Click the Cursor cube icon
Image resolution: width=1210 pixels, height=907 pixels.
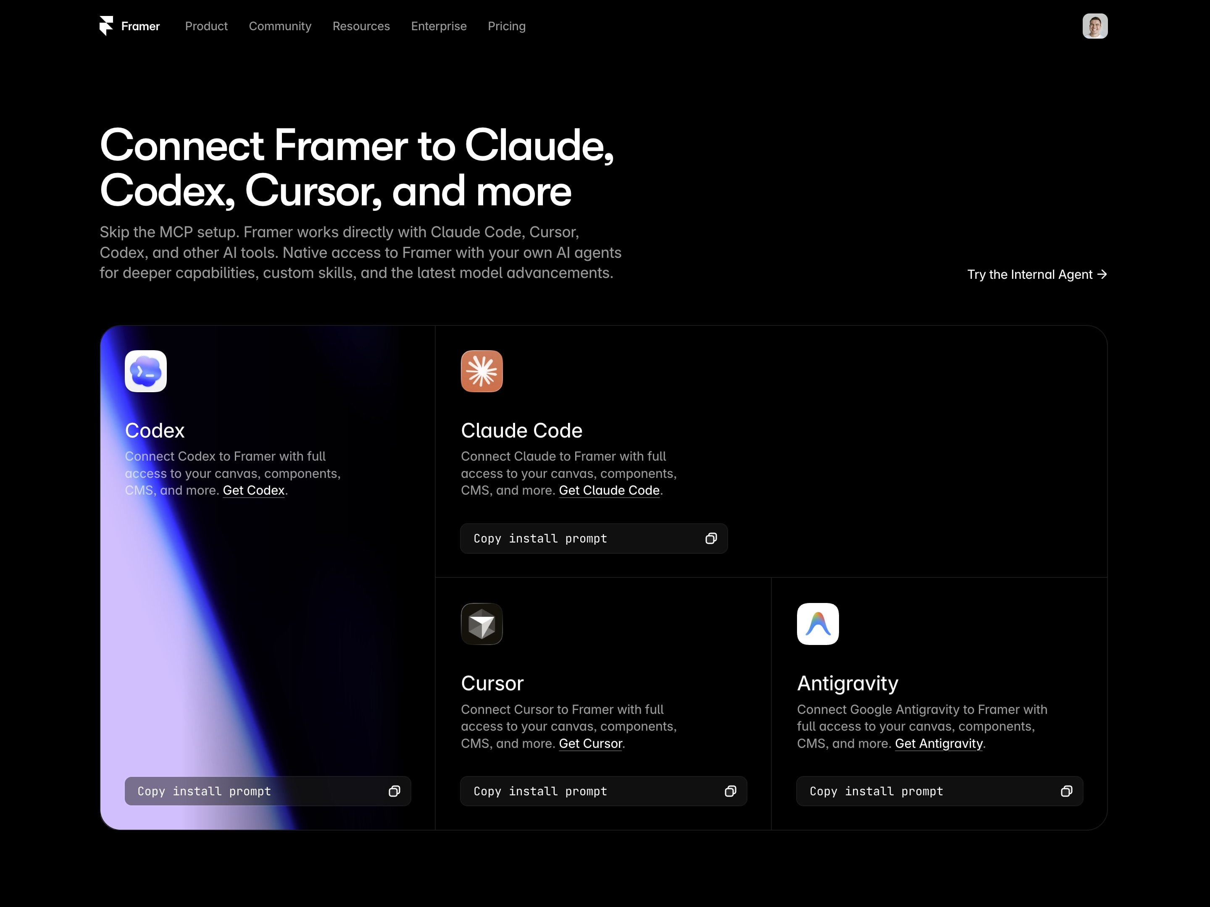pos(481,624)
